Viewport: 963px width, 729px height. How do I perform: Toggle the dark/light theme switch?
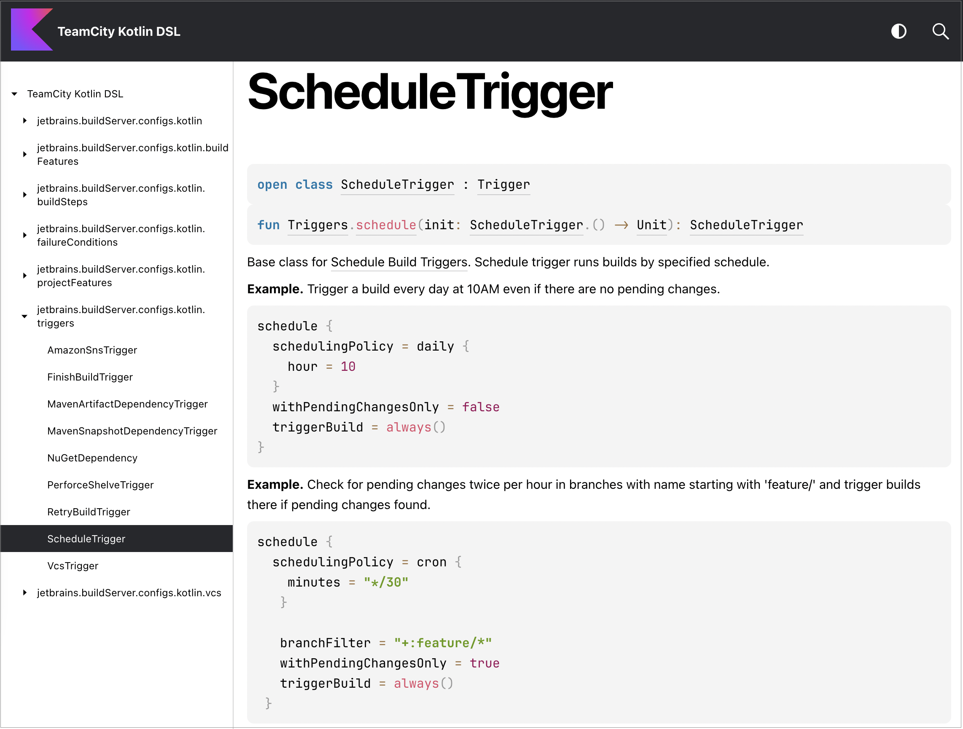898,31
